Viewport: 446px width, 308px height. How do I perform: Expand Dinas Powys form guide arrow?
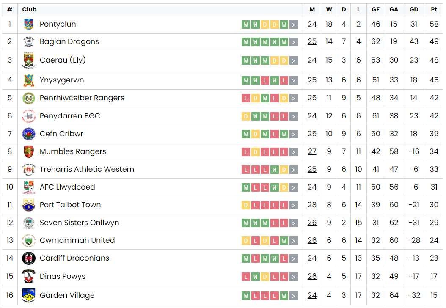(294, 277)
